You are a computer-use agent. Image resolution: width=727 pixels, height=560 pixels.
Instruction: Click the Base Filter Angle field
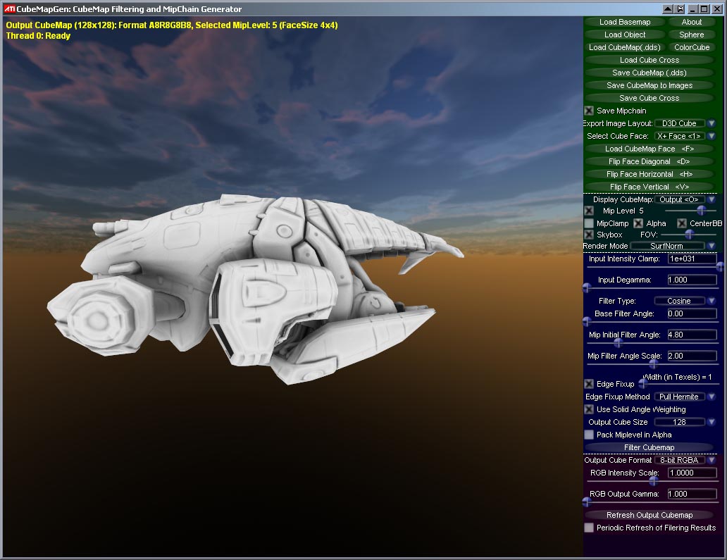point(692,314)
